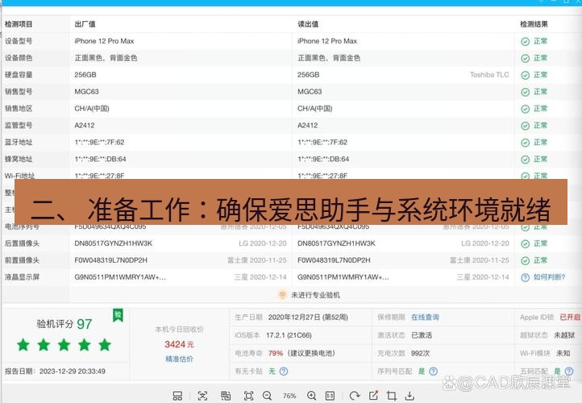Click the gallery grid view icon in bottom toolbar
This screenshot has height=403, width=582.
point(177,396)
